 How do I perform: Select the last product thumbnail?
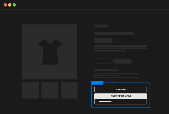[x=69, y=90]
